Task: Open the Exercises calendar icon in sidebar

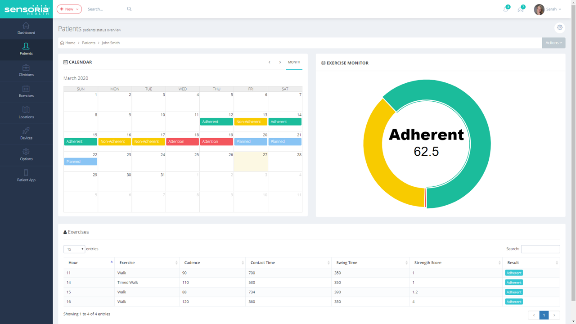Action: [x=26, y=89]
